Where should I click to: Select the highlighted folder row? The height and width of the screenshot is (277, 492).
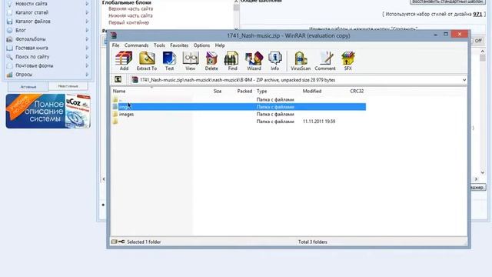pyautogui.click(x=239, y=107)
